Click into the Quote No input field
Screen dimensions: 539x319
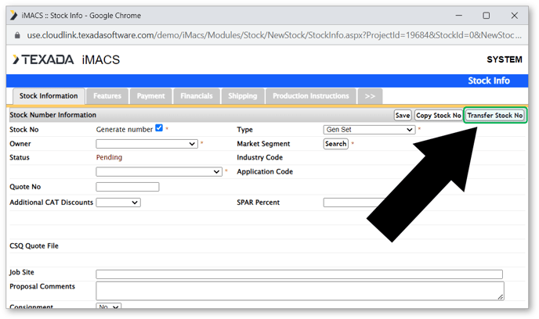pyautogui.click(x=127, y=187)
